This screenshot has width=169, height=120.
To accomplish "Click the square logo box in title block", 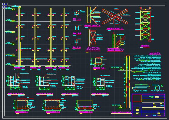I will click(x=137, y=98).
